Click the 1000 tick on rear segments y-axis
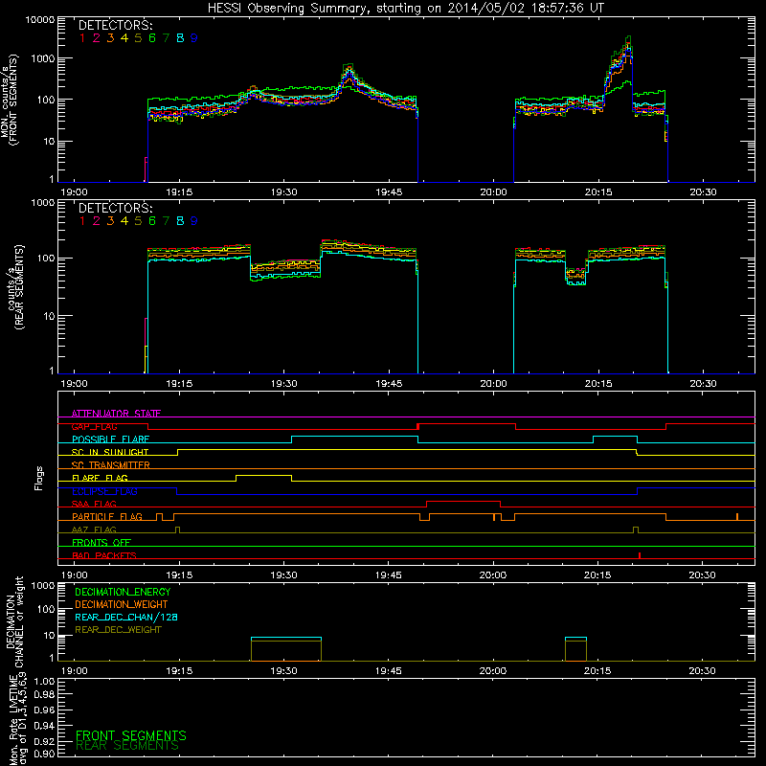Image resolution: width=766 pixels, height=766 pixels. click(42, 202)
